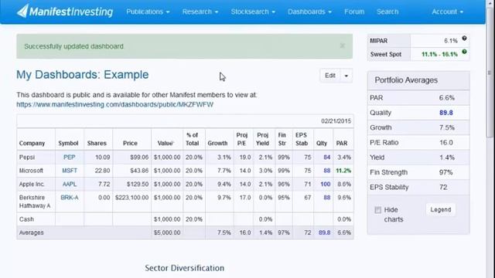Open the MSFT symbol link
The width and height of the screenshot is (495, 278).
point(70,171)
